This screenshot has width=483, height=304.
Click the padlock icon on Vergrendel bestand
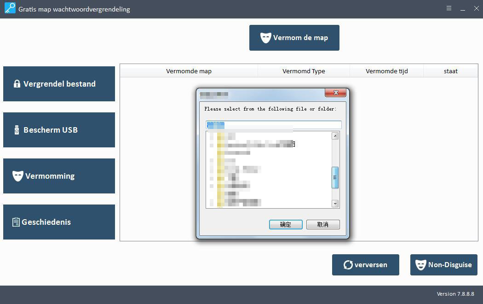point(17,84)
